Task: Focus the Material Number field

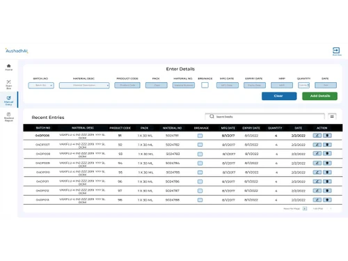Action: click(184, 85)
